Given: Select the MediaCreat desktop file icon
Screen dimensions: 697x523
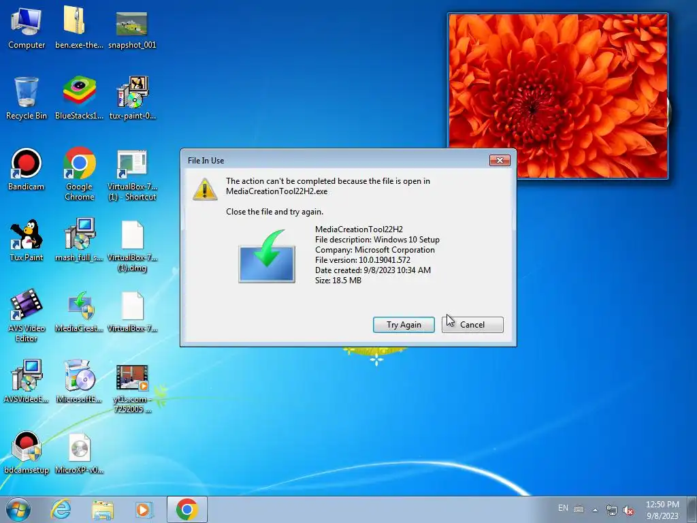Looking at the screenshot, I should pyautogui.click(x=79, y=311).
